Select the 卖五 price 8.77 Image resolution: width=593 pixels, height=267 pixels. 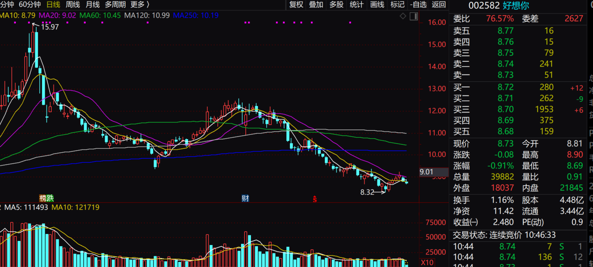tap(505, 31)
